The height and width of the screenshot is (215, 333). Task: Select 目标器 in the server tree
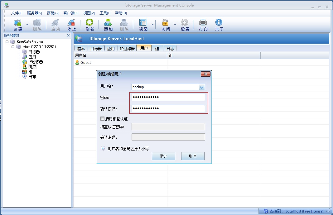pyautogui.click(x=34, y=52)
